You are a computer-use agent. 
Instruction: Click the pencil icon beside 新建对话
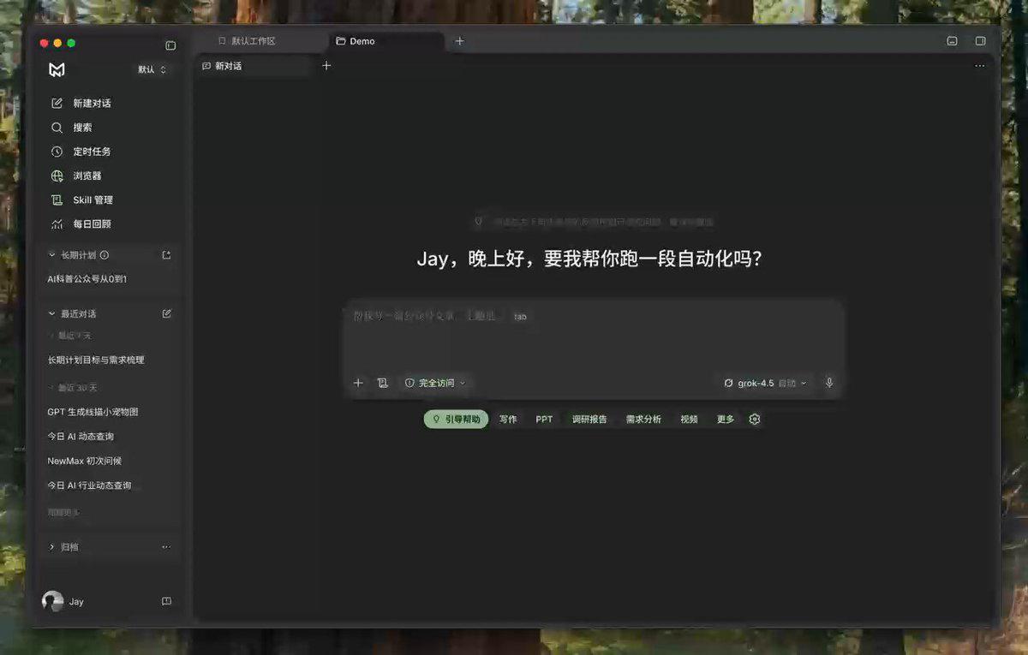point(57,103)
